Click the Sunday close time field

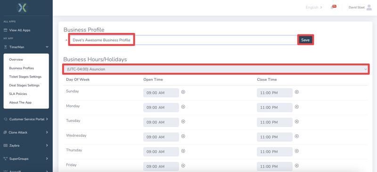(275, 93)
